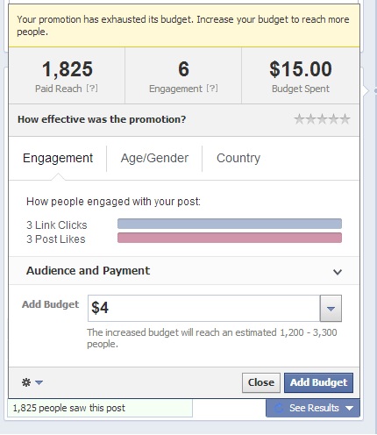Click the refresh icon beside See Results
Screen dimensions: 377x435
click(279, 408)
